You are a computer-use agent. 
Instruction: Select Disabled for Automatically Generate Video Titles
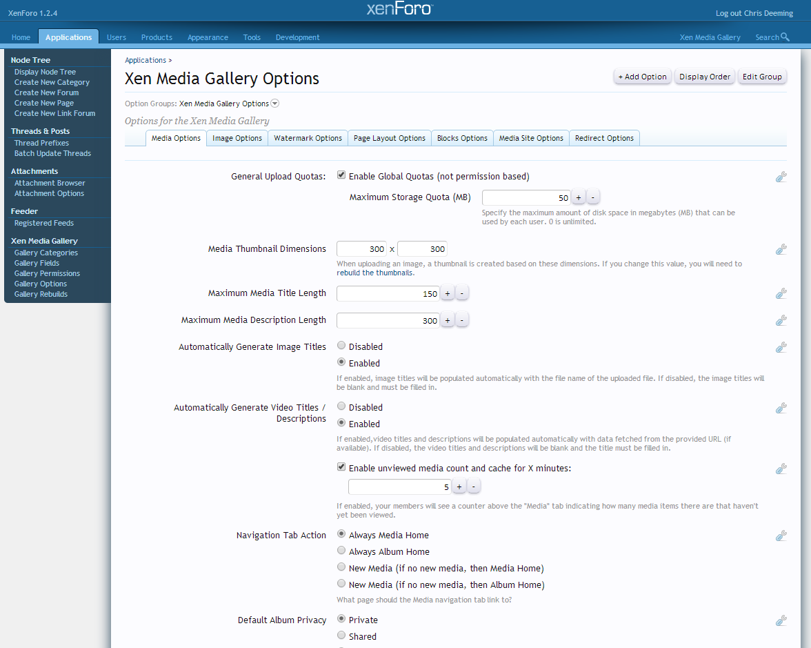tap(341, 406)
